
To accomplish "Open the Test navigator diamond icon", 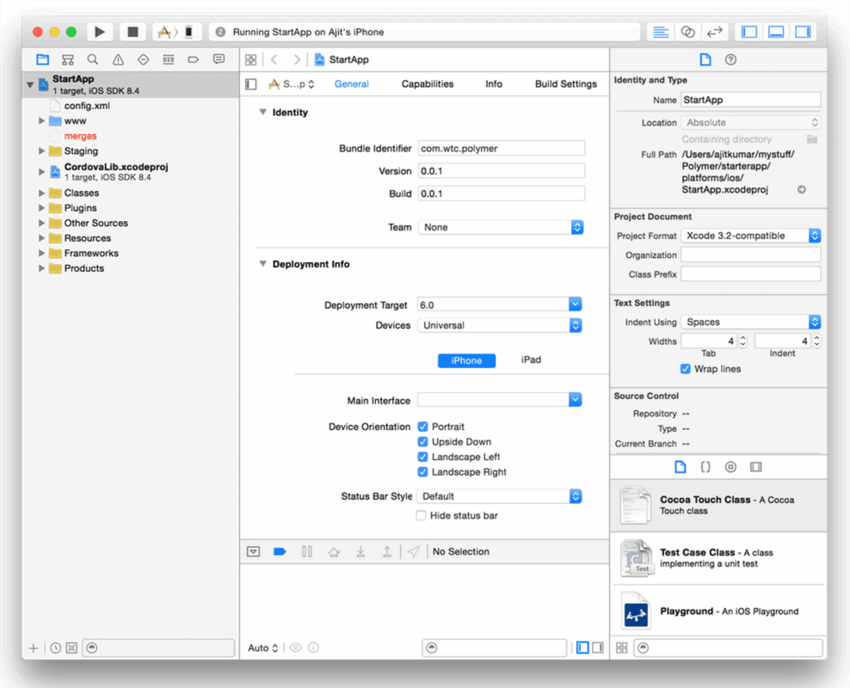I will click(x=143, y=59).
